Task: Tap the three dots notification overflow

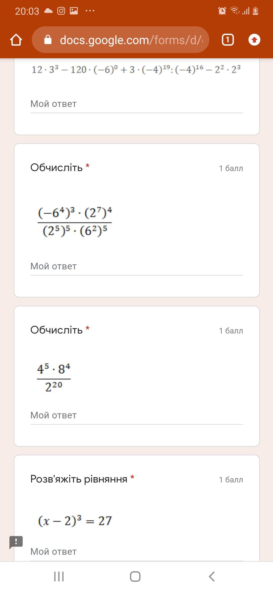Action: (90, 11)
